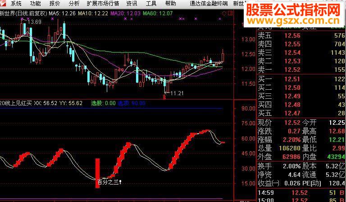Select the 买一 12.51 order row
Viewport: 346px width, 202px height.
tap(301, 79)
